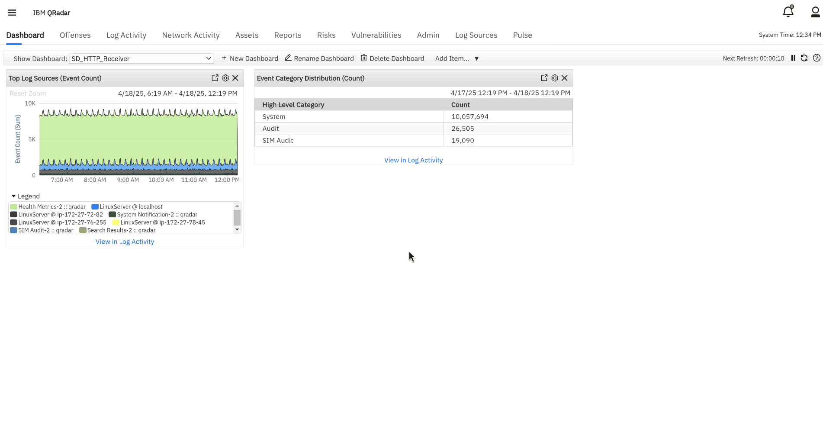
Task: Collapse the Legend section
Action: coord(14,196)
